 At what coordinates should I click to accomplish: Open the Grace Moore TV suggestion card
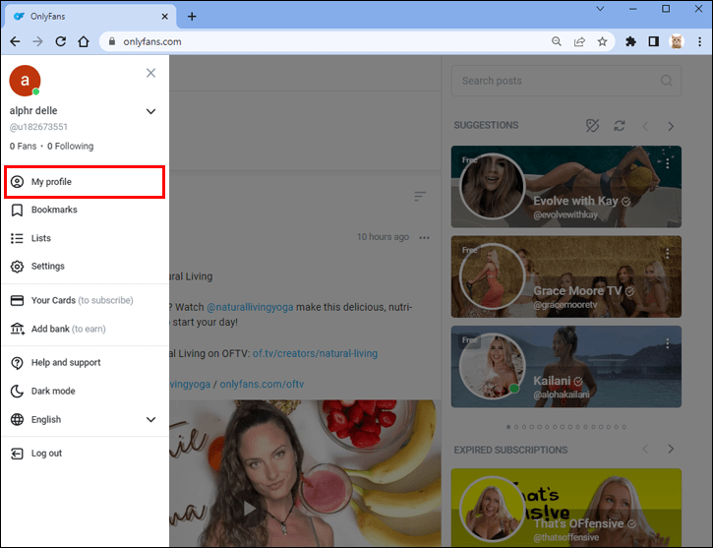(x=566, y=276)
